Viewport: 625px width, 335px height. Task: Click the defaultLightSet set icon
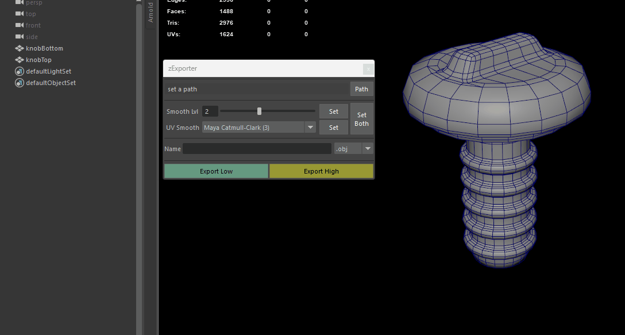point(20,71)
